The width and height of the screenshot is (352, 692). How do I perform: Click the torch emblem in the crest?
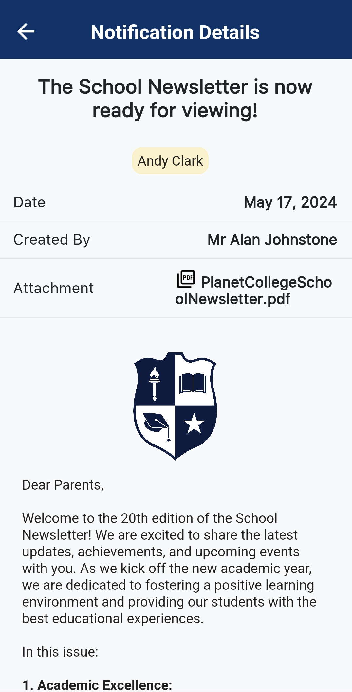coord(155,383)
